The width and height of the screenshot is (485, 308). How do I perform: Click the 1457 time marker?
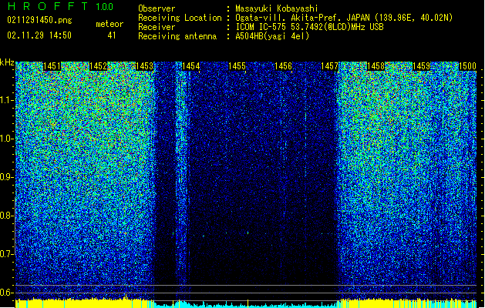tap(329, 66)
